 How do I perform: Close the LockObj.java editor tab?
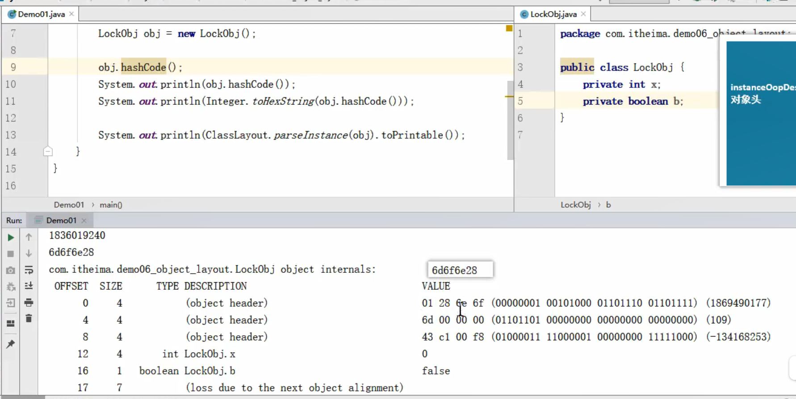583,14
